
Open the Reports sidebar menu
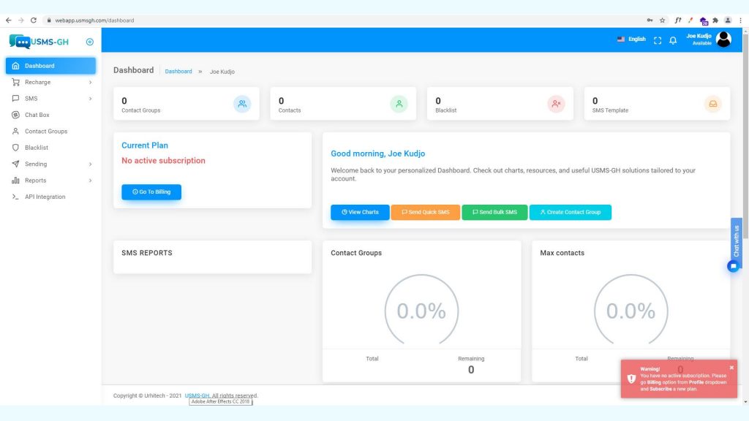pyautogui.click(x=50, y=181)
